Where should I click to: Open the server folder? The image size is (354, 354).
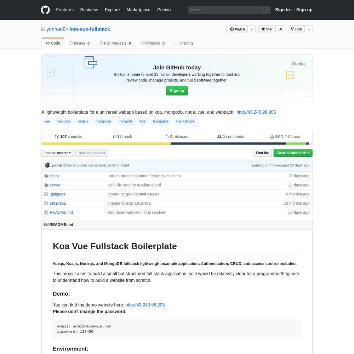(x=55, y=185)
